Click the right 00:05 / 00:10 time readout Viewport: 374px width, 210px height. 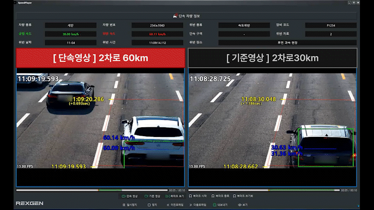coord(349,190)
